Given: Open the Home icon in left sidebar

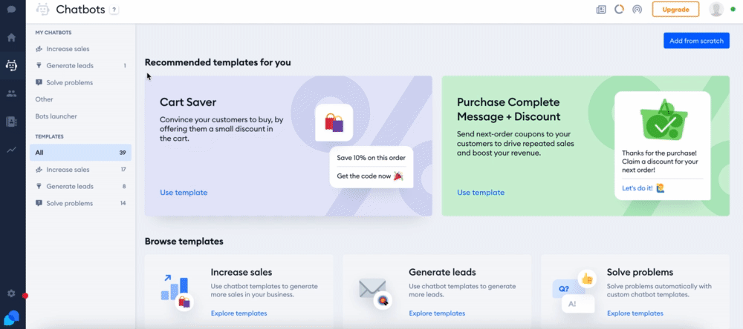Looking at the screenshot, I should coord(11,37).
